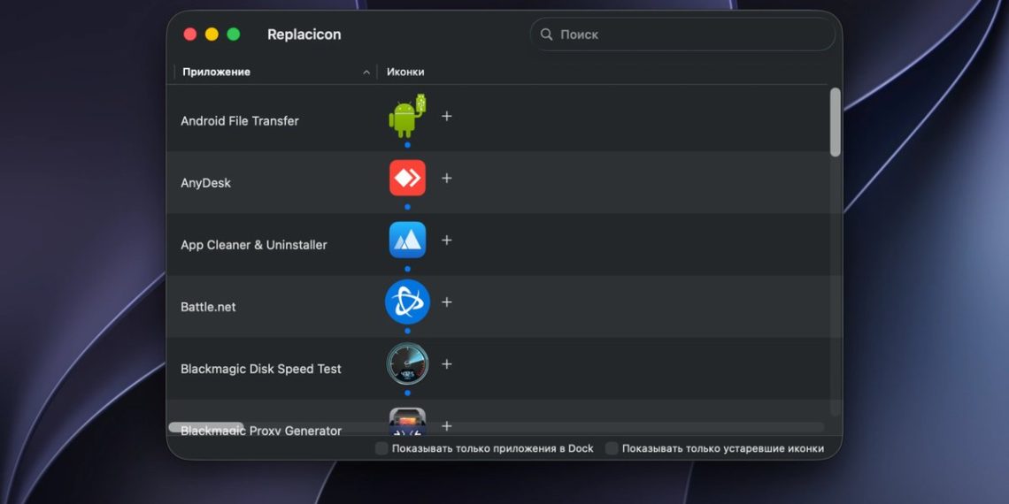Add new icon for Battle.net

(x=447, y=302)
